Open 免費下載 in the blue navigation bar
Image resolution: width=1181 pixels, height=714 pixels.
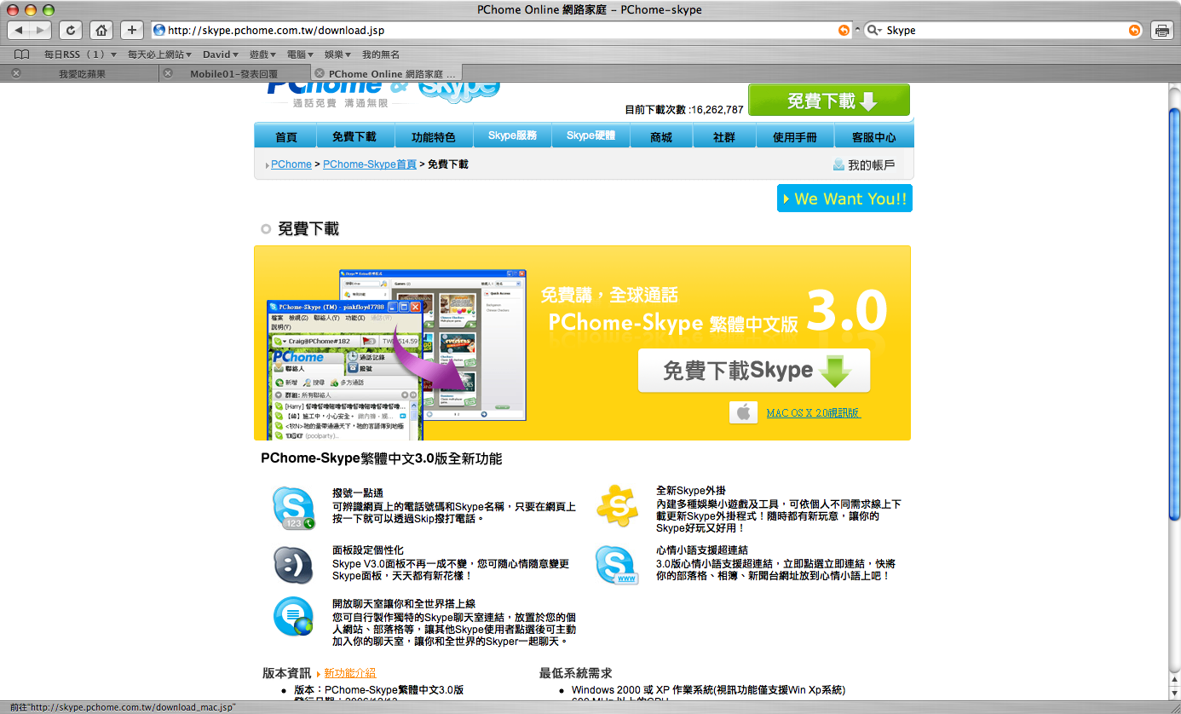click(354, 136)
